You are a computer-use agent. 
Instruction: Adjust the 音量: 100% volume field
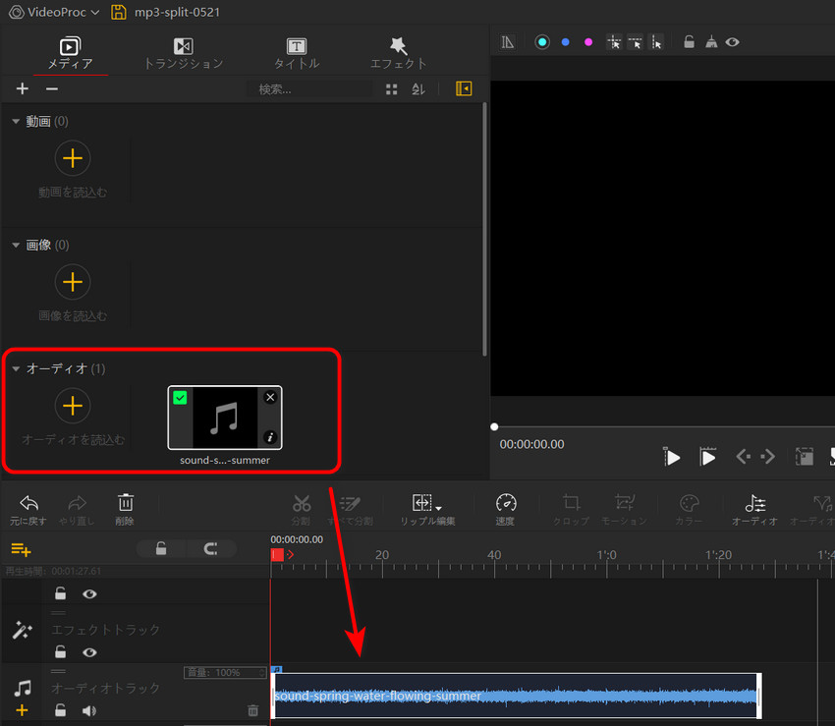(x=225, y=673)
